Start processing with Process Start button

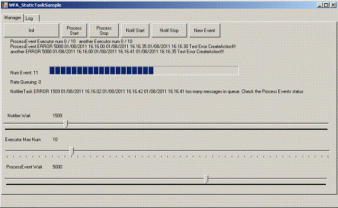pos(74,31)
